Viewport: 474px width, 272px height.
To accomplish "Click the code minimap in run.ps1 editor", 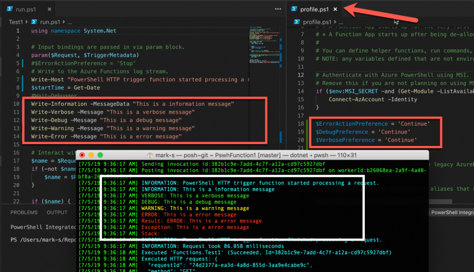I will [x=265, y=45].
